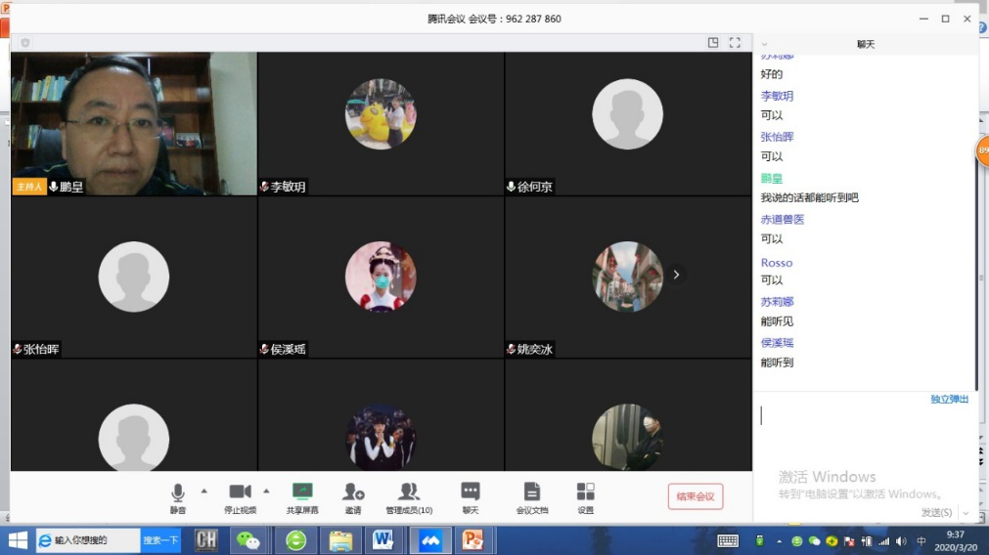
Task: Enter full screen with the expand icon
Action: tap(736, 43)
